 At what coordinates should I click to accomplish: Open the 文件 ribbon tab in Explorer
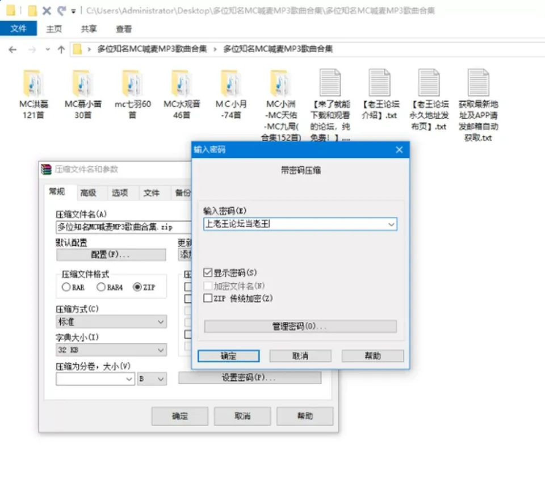coord(18,28)
